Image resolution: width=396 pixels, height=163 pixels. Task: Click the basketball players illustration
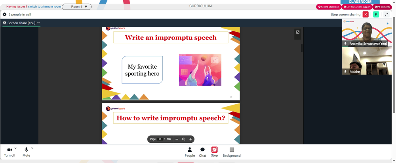click(x=200, y=70)
